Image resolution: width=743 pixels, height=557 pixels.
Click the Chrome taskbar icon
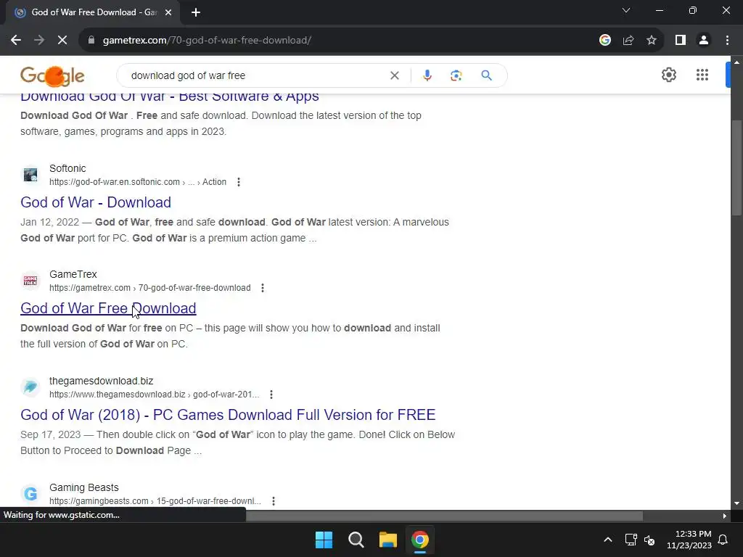[x=419, y=540]
